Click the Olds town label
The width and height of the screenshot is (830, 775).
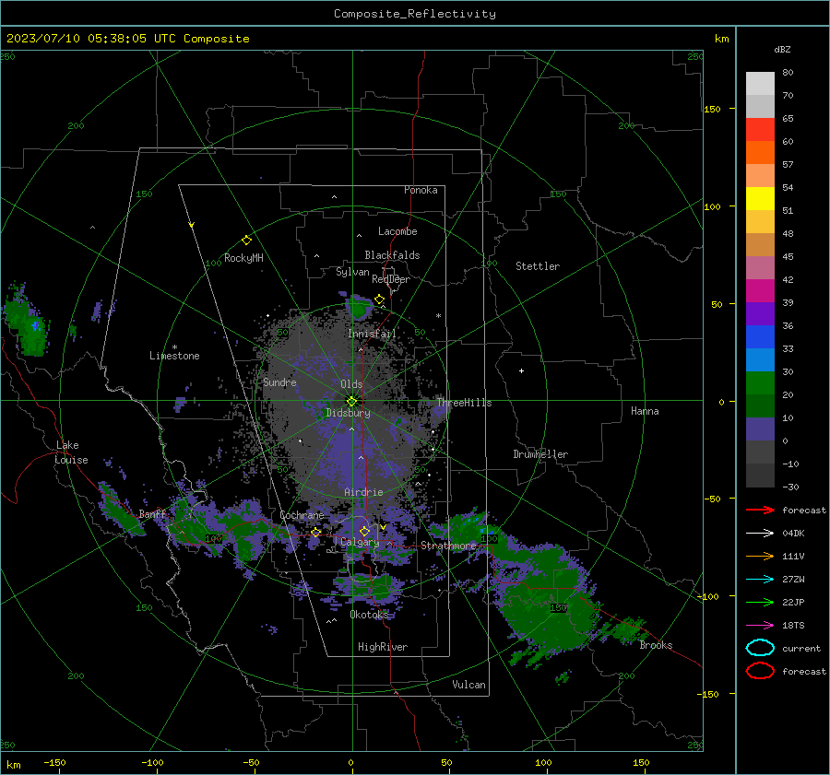coord(351,384)
